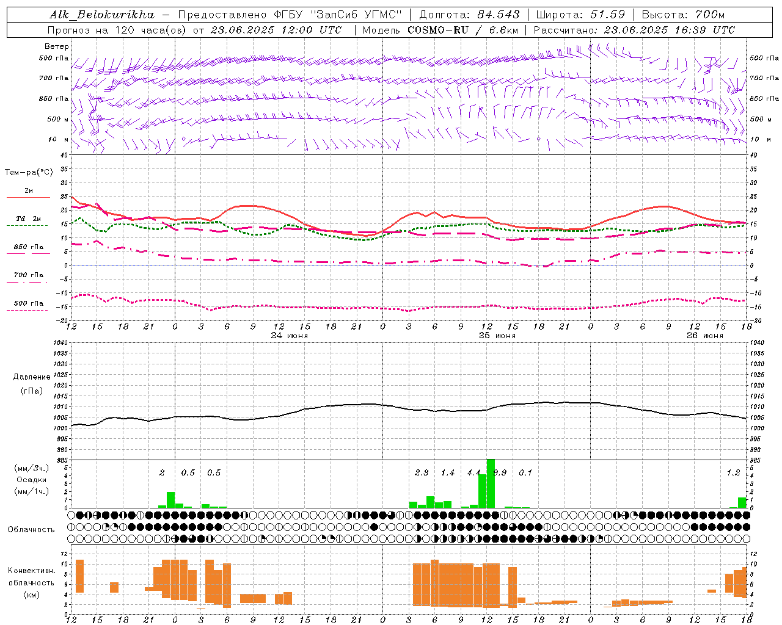Click the '4.4' precipitation total value
Viewport: 782px width, 625px height.
[473, 473]
